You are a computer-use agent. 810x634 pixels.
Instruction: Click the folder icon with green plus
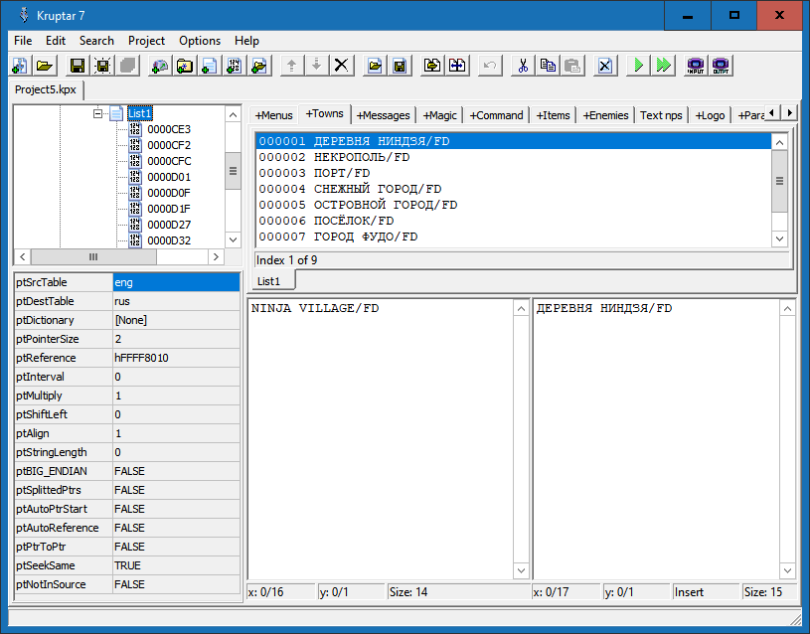tap(259, 66)
